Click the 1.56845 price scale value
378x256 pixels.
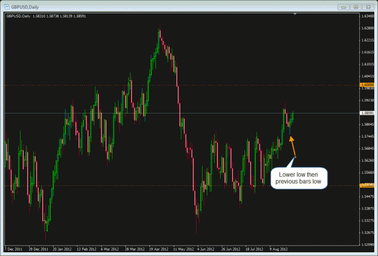point(368,149)
